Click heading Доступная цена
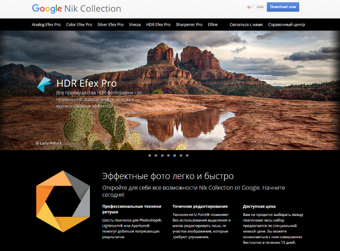This screenshot has height=251, width=340. click(259, 206)
